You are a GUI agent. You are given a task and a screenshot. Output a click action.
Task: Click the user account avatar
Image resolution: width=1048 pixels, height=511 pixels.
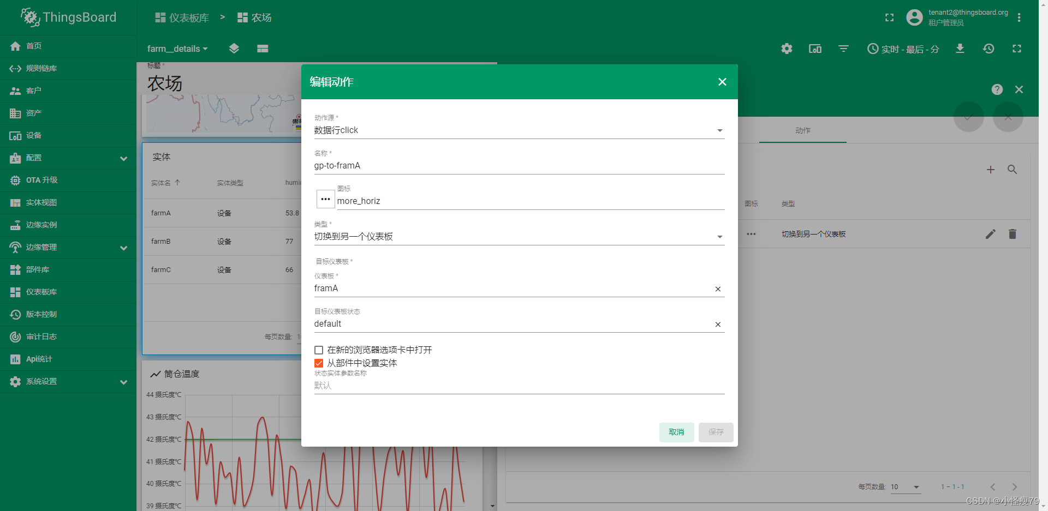pos(914,17)
